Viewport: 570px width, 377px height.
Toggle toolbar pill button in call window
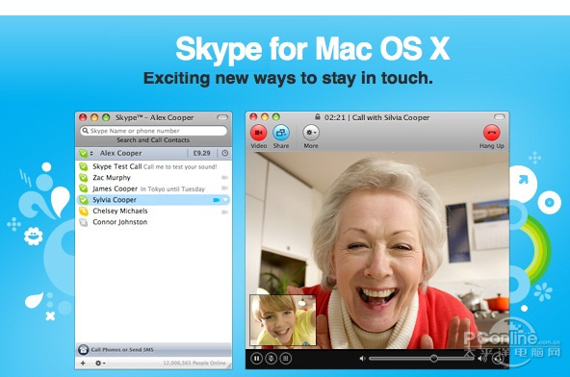(x=500, y=117)
